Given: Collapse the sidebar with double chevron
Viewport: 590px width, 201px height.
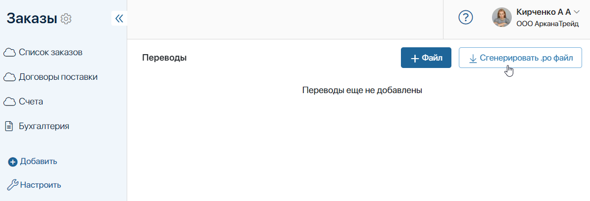Looking at the screenshot, I should pyautogui.click(x=119, y=18).
